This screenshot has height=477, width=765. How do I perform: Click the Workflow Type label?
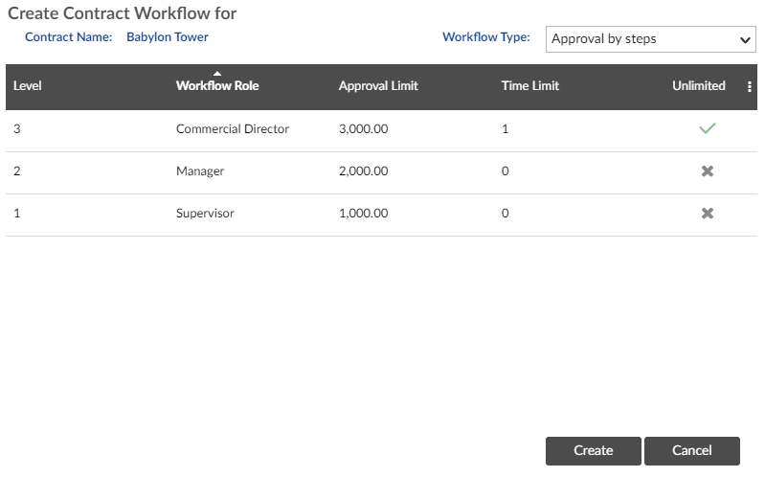pos(486,37)
